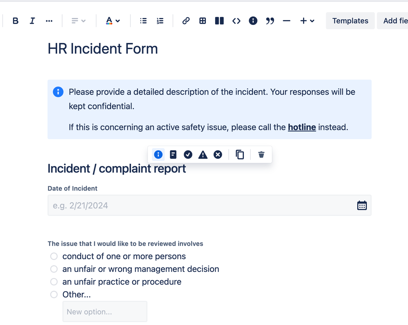
Task: Copy the info panel
Action: point(240,155)
